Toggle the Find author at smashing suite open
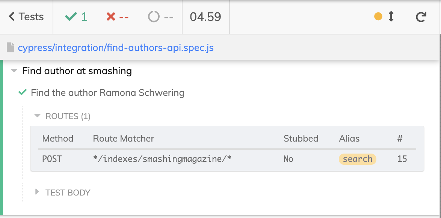The height and width of the screenshot is (218, 441). click(x=14, y=70)
